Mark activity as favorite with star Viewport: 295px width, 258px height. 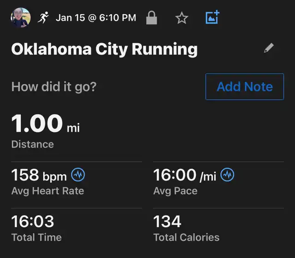182,18
